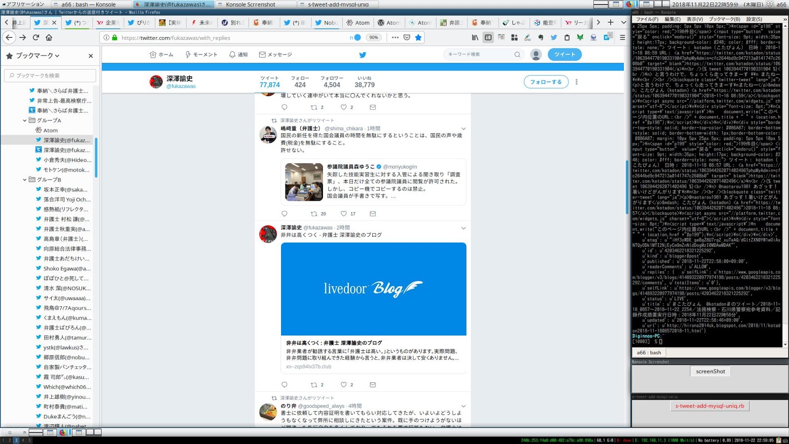Open the profile three-dot more options
789x444 pixels.
(576, 82)
